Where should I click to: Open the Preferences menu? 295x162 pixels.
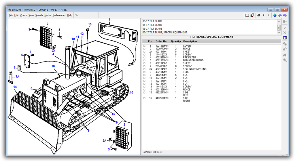pyautogui.click(x=59, y=15)
